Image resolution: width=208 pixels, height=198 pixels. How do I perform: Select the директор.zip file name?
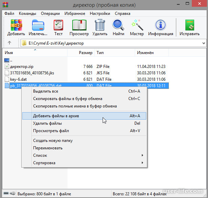22,67
